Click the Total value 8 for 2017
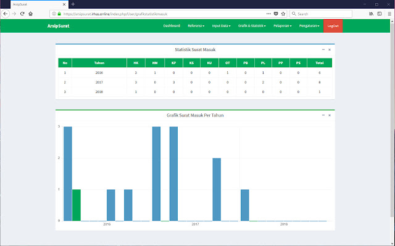395x246 pixels. 320,82
